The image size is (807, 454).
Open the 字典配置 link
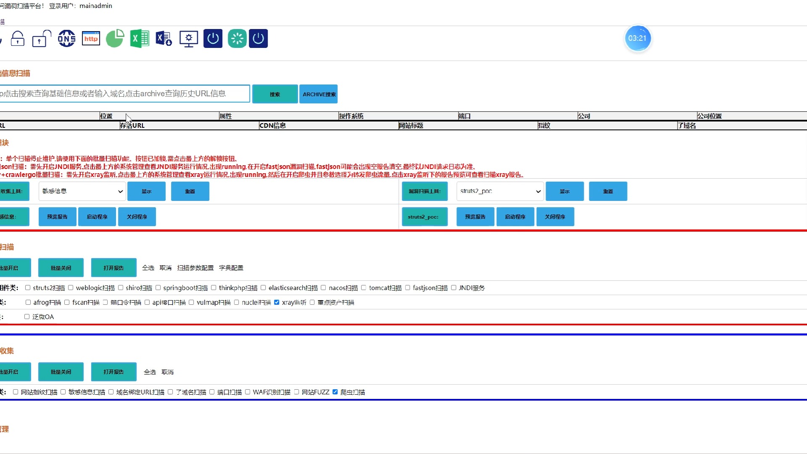[231, 268]
